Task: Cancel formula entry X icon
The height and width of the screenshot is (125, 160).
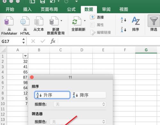Action: (x=33, y=41)
